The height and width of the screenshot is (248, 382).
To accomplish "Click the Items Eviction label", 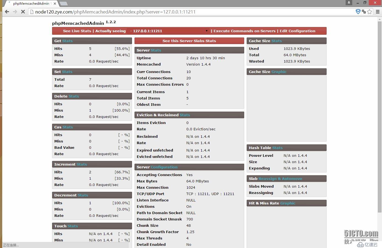I will point(151,123).
